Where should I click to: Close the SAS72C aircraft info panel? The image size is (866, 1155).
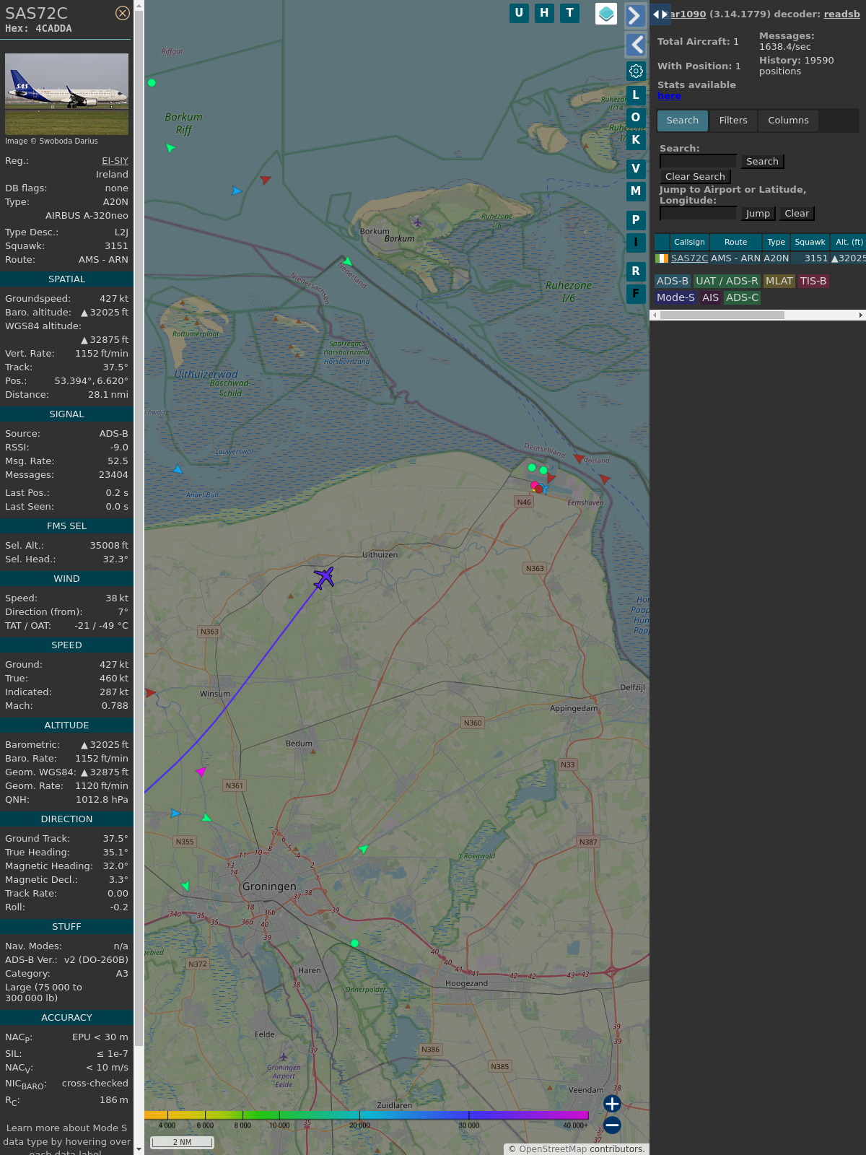point(123,13)
